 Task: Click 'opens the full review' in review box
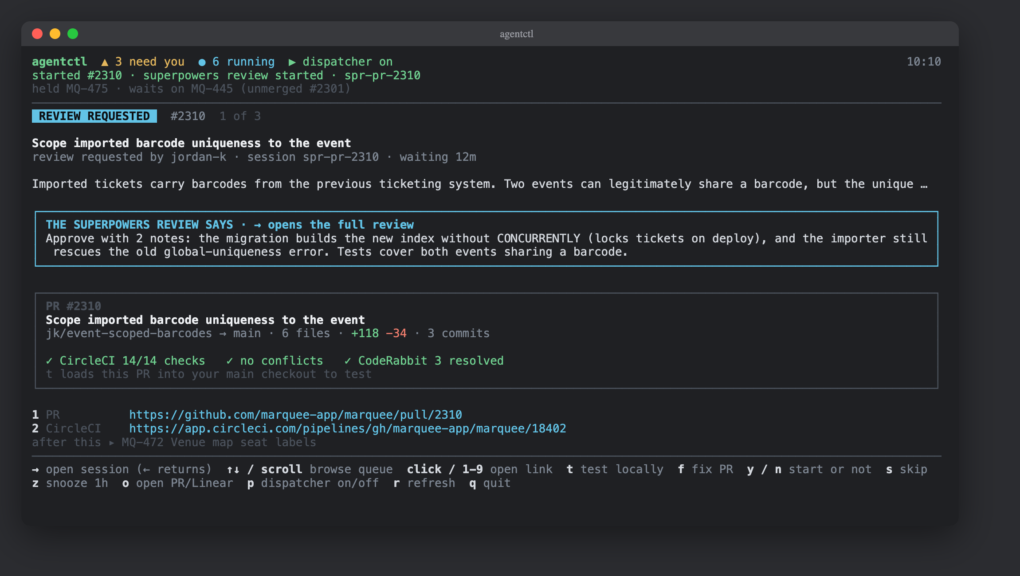341,225
